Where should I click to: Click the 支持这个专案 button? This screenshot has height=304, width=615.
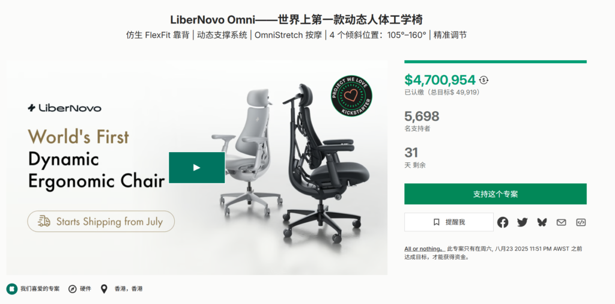click(495, 194)
